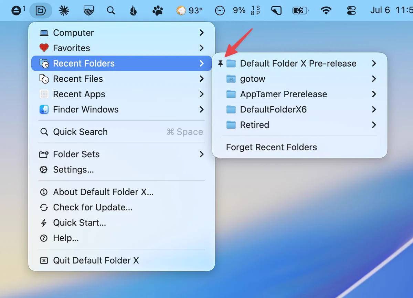Click the info icon beside About Default Folder X
The image size is (413, 298).
tap(44, 192)
